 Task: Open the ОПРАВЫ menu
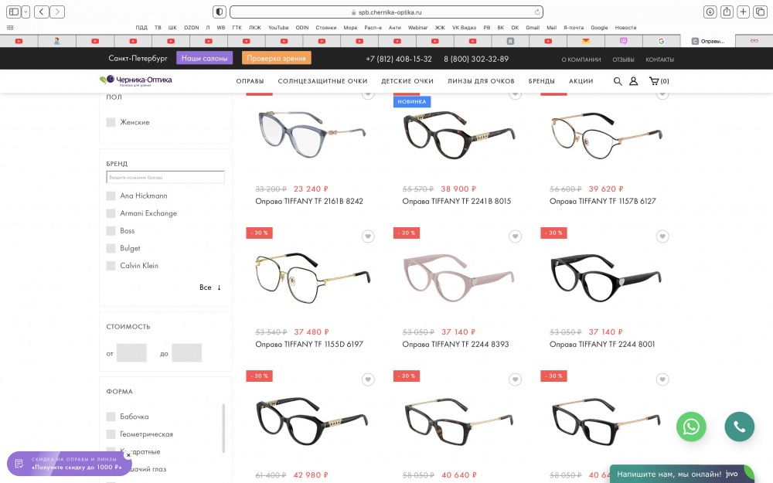[x=250, y=81]
